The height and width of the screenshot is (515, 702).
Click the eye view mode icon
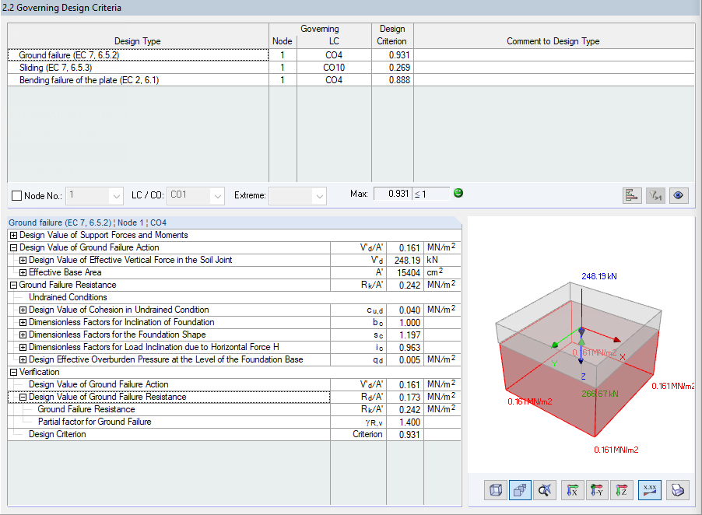click(679, 195)
